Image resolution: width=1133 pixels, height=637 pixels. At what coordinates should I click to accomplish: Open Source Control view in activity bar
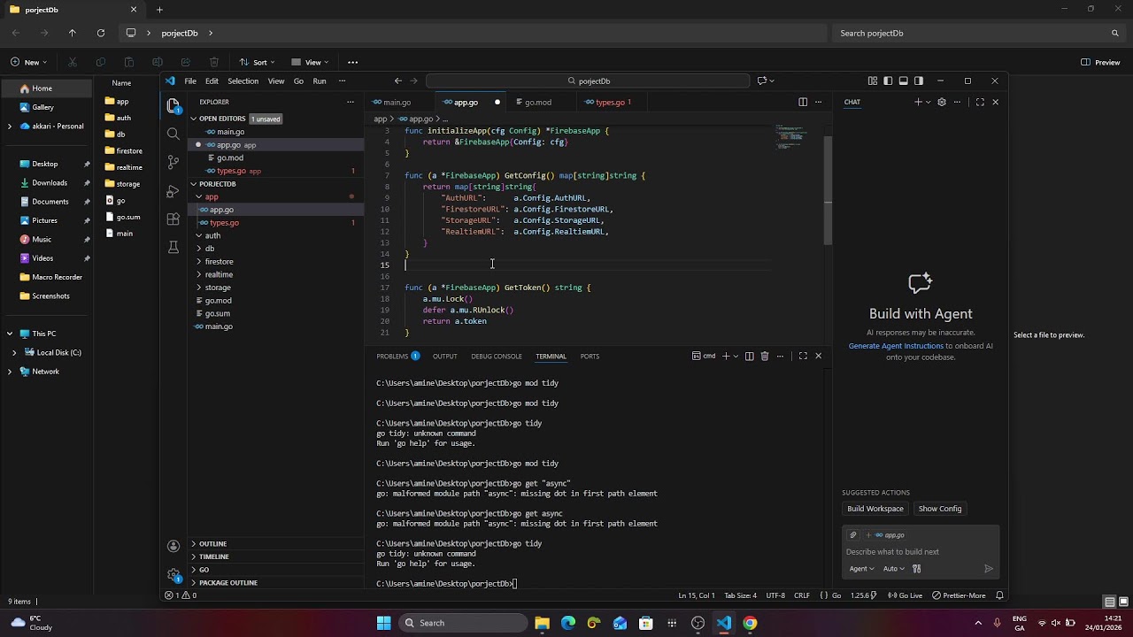173,162
